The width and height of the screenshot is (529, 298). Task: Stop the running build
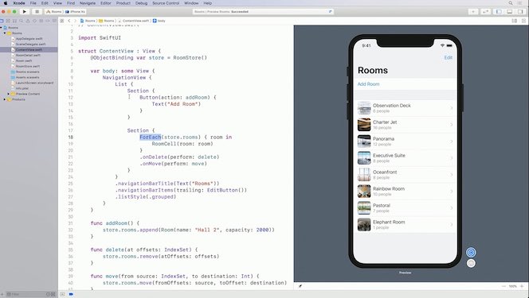(x=37, y=11)
